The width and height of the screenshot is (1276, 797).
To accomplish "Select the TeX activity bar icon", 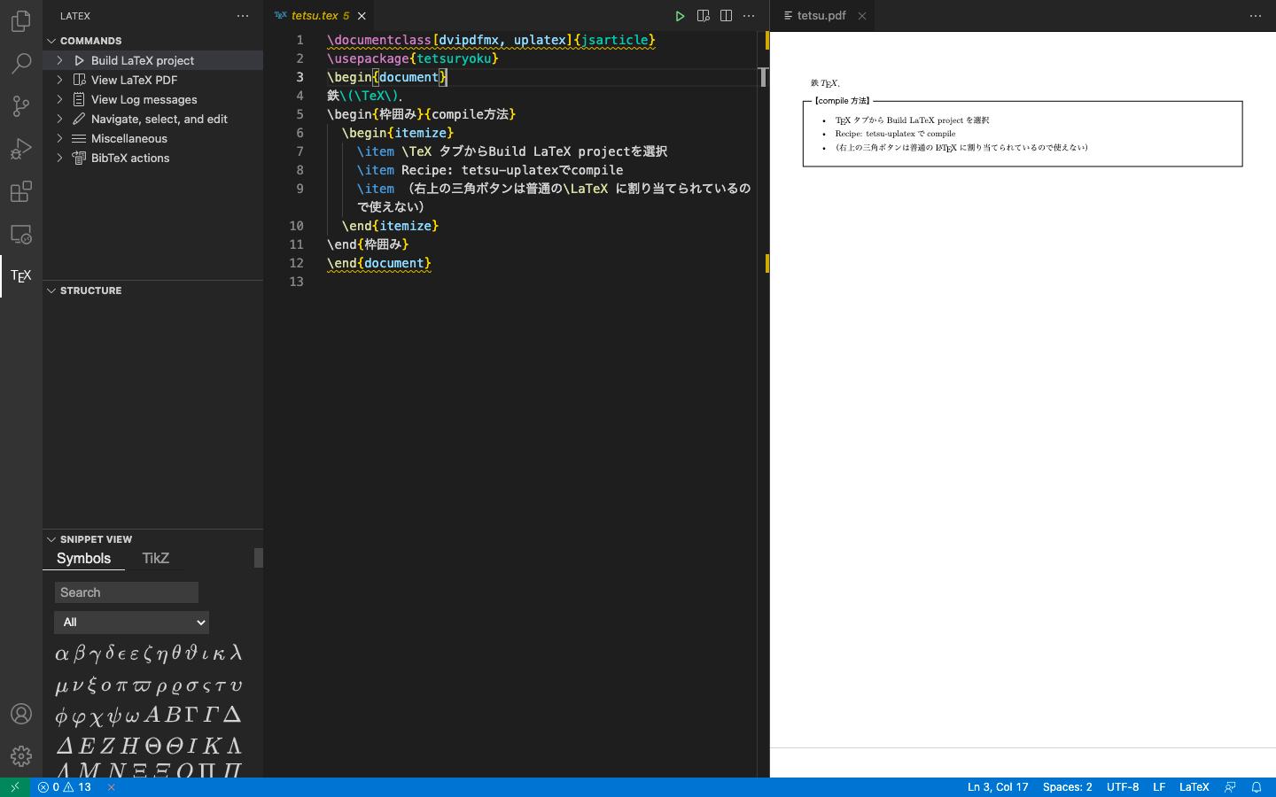I will (x=21, y=276).
